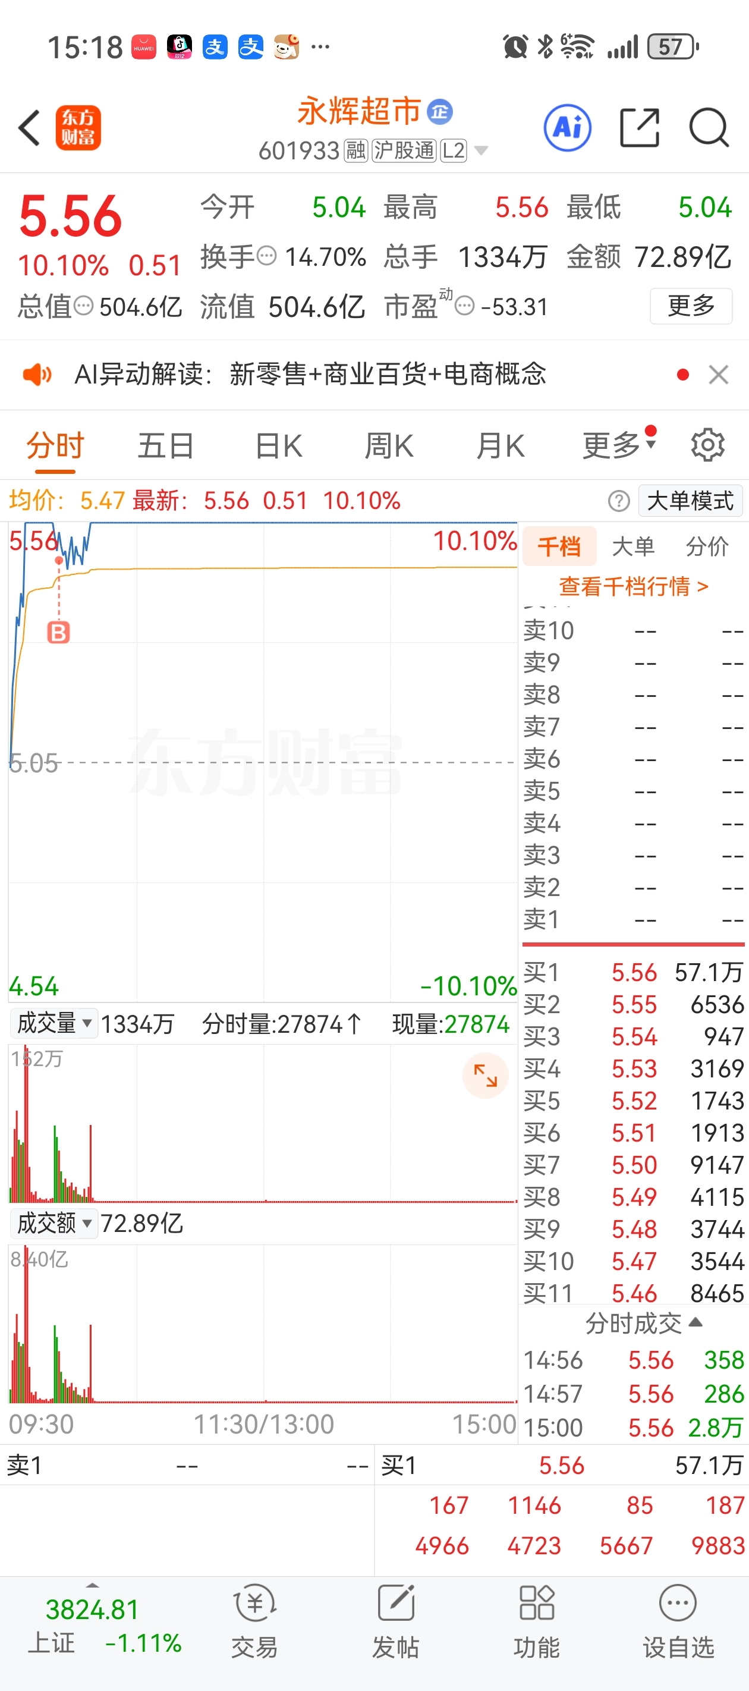The image size is (749, 1691).
Task: Expand chart to fullscreen icon
Action: tap(485, 1076)
